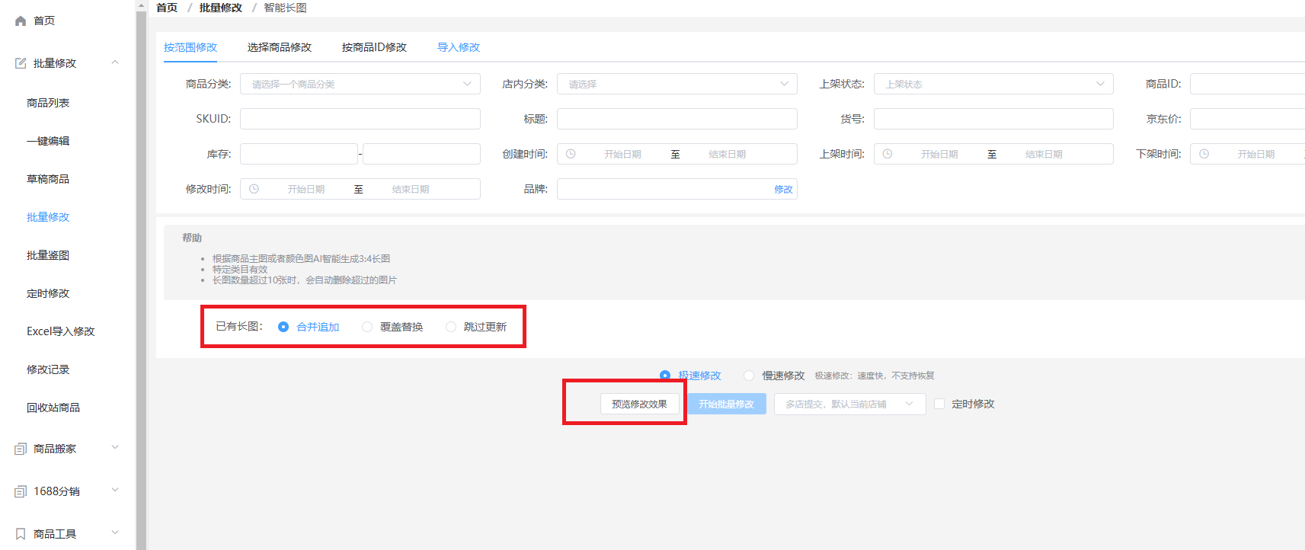Open 定时修改 in the sidebar

tap(48, 293)
